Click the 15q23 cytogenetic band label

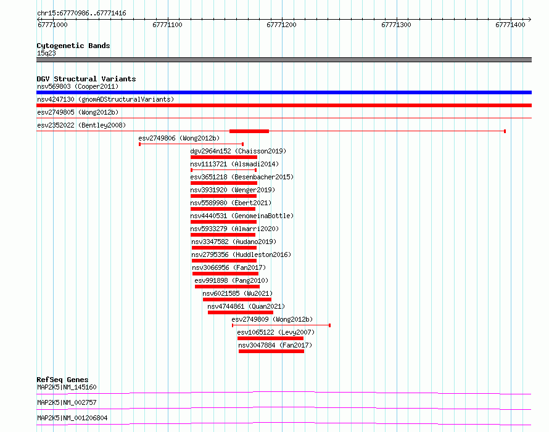click(x=46, y=53)
